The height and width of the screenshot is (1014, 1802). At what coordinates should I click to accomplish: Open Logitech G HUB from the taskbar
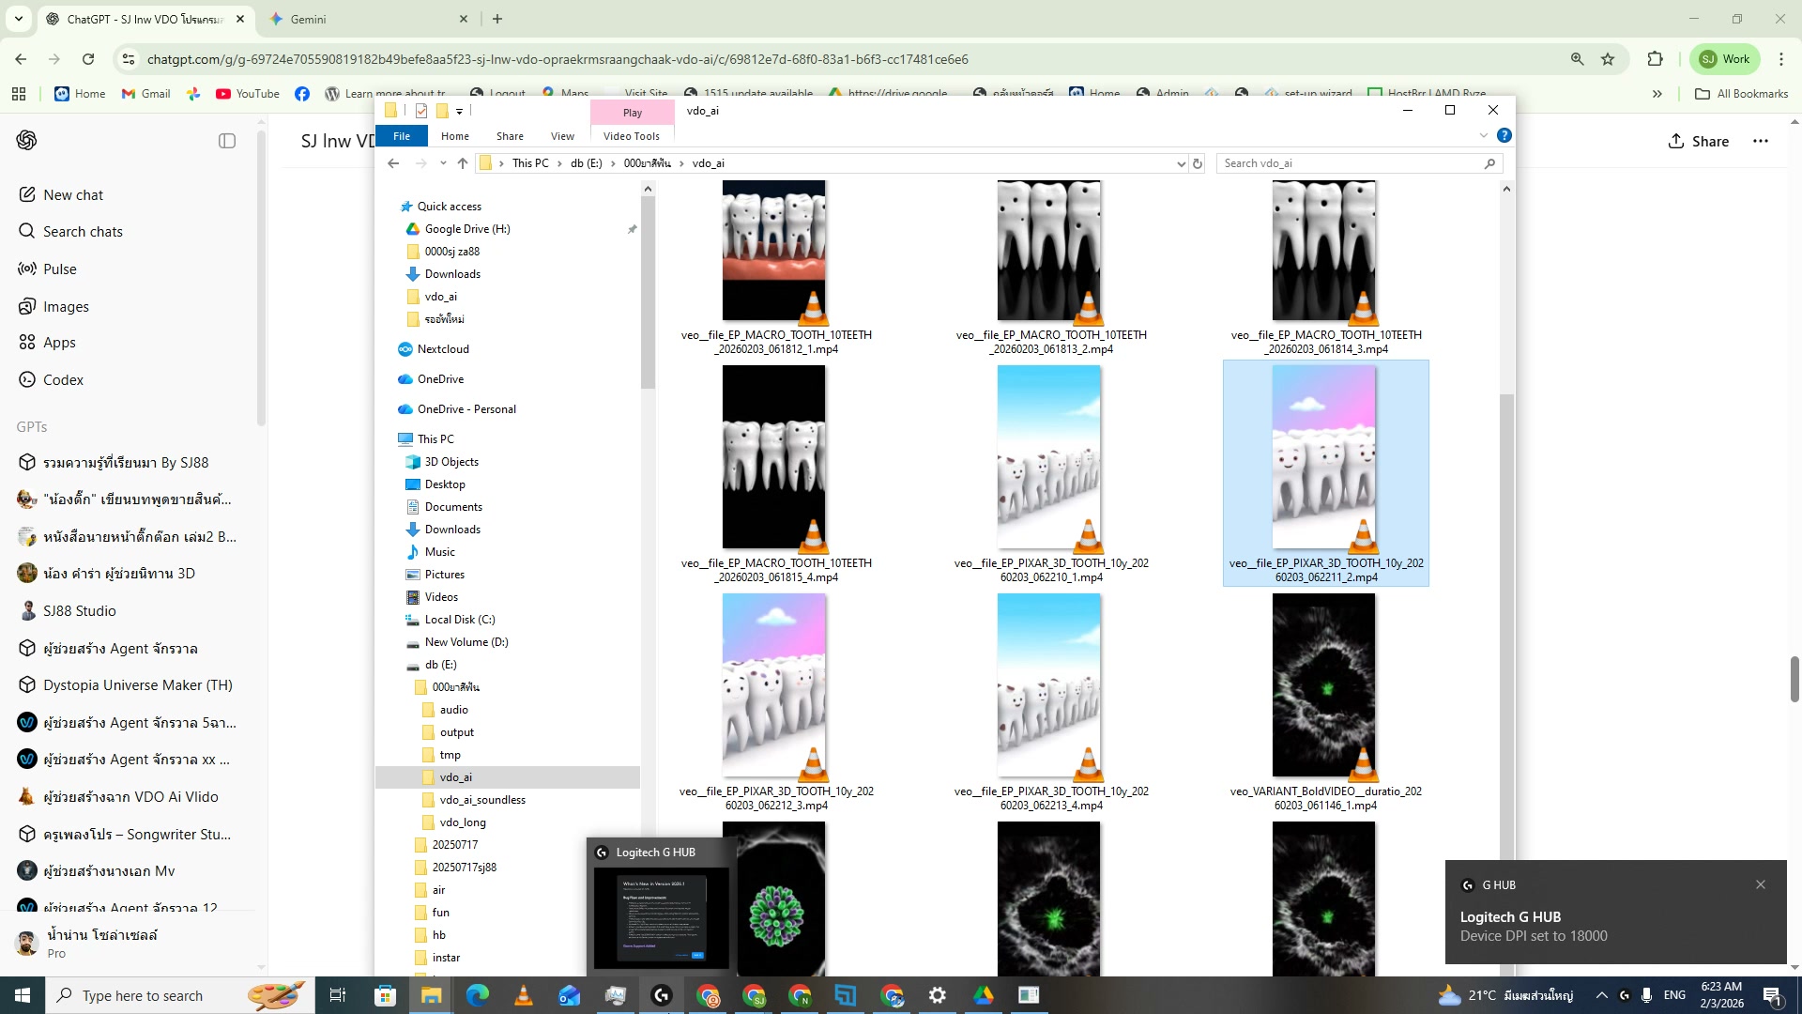pos(662,995)
